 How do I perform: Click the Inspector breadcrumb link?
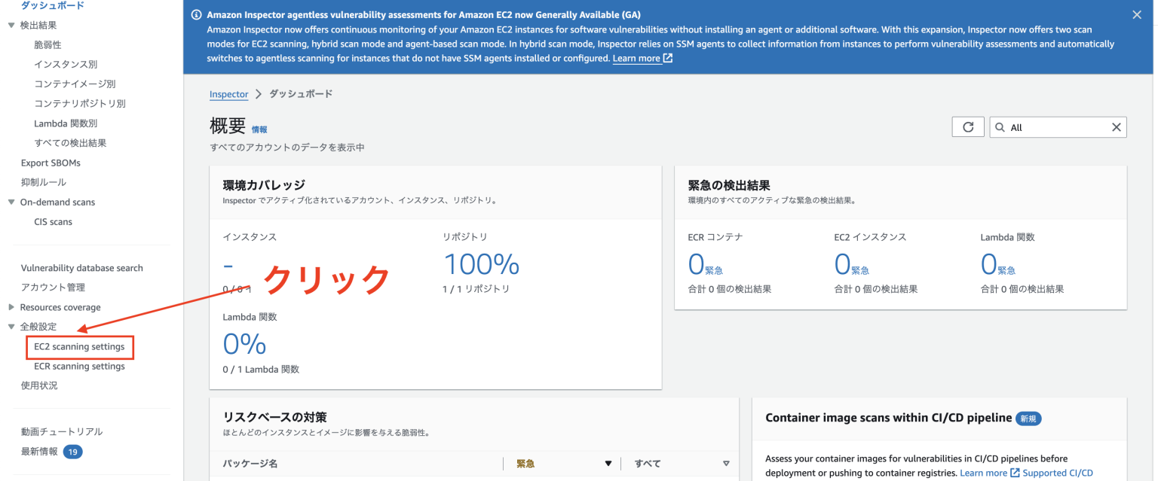click(228, 94)
